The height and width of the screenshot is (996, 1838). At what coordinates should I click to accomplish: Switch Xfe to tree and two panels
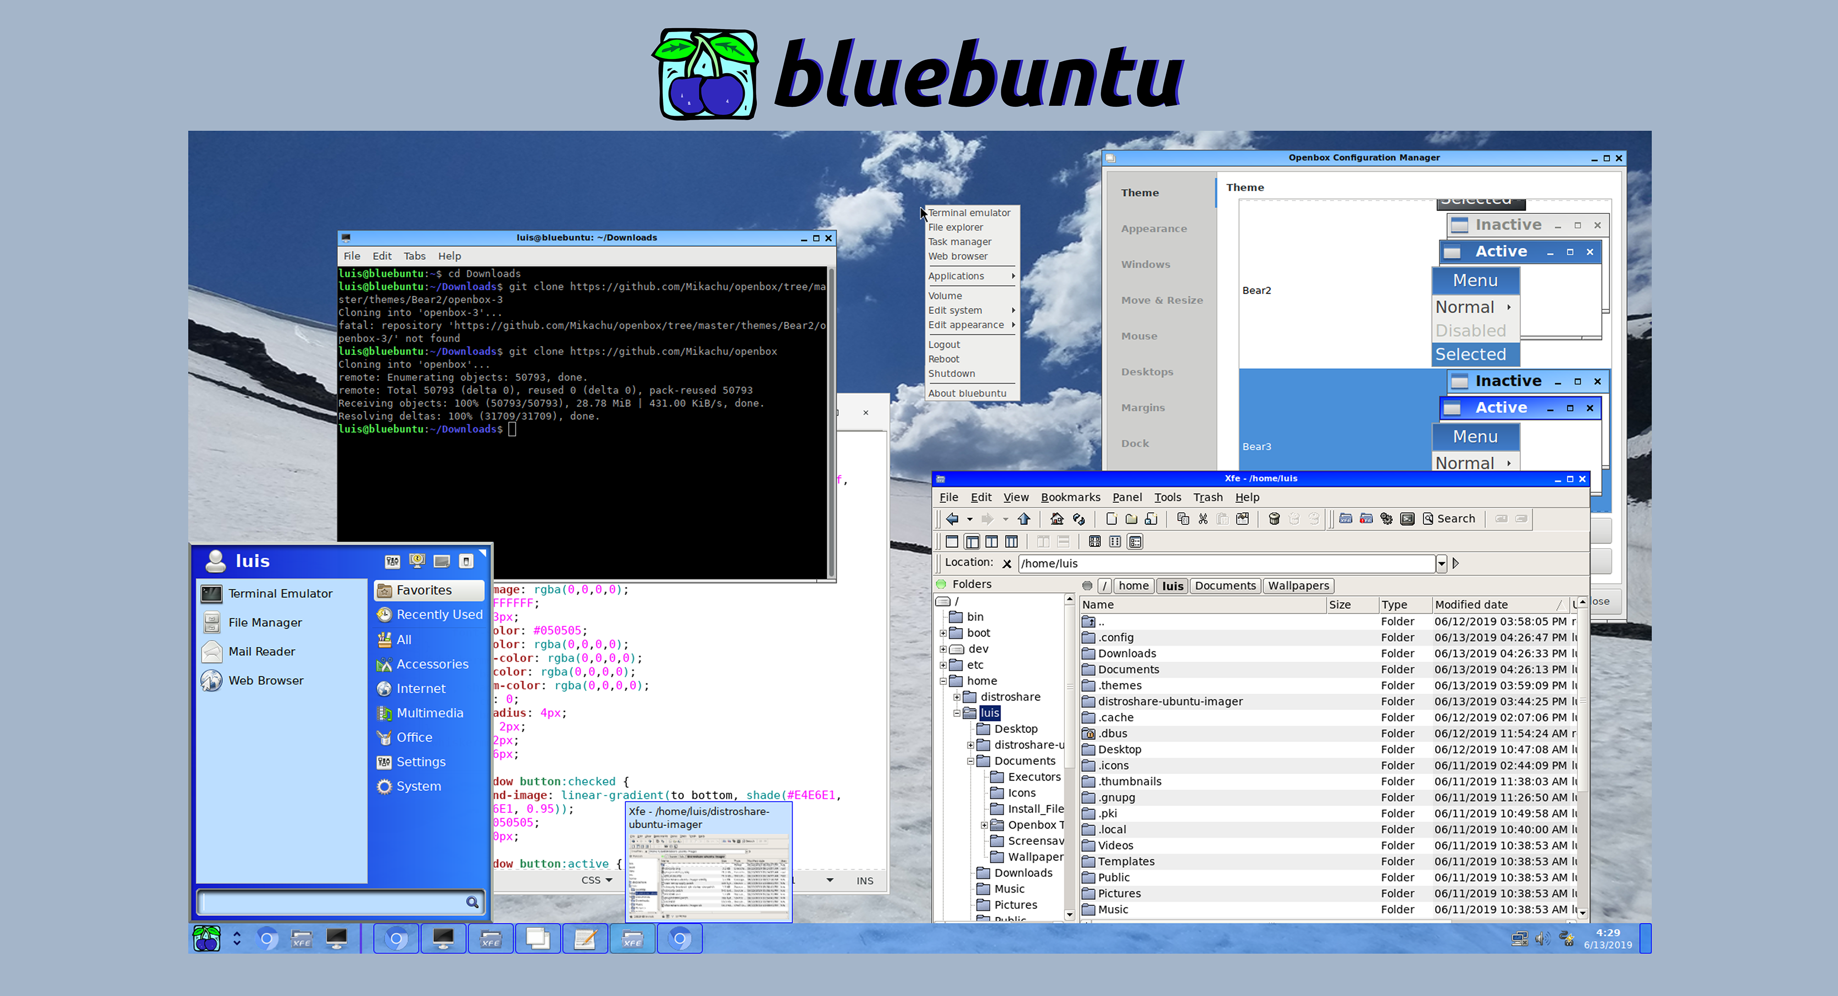[x=1012, y=542]
